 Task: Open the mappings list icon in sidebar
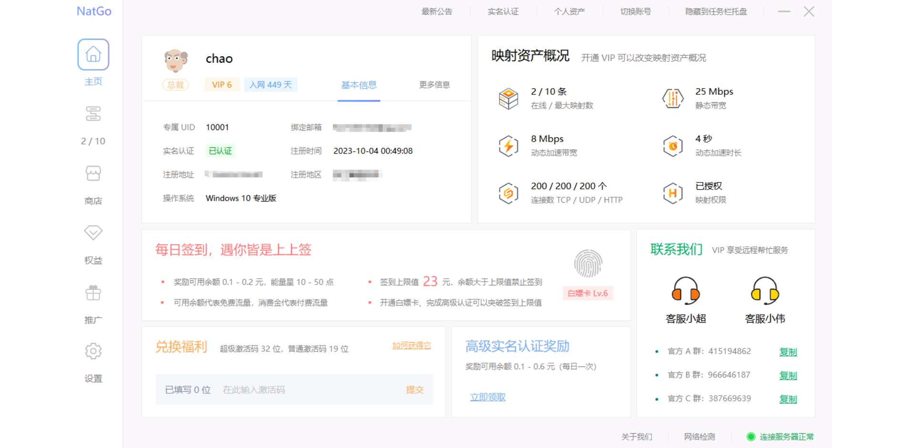[93, 114]
